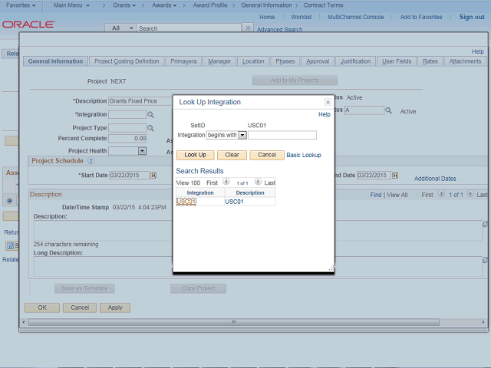The image size is (491, 368).
Task: Open the MultiChannel Console link
Action: coord(355,17)
